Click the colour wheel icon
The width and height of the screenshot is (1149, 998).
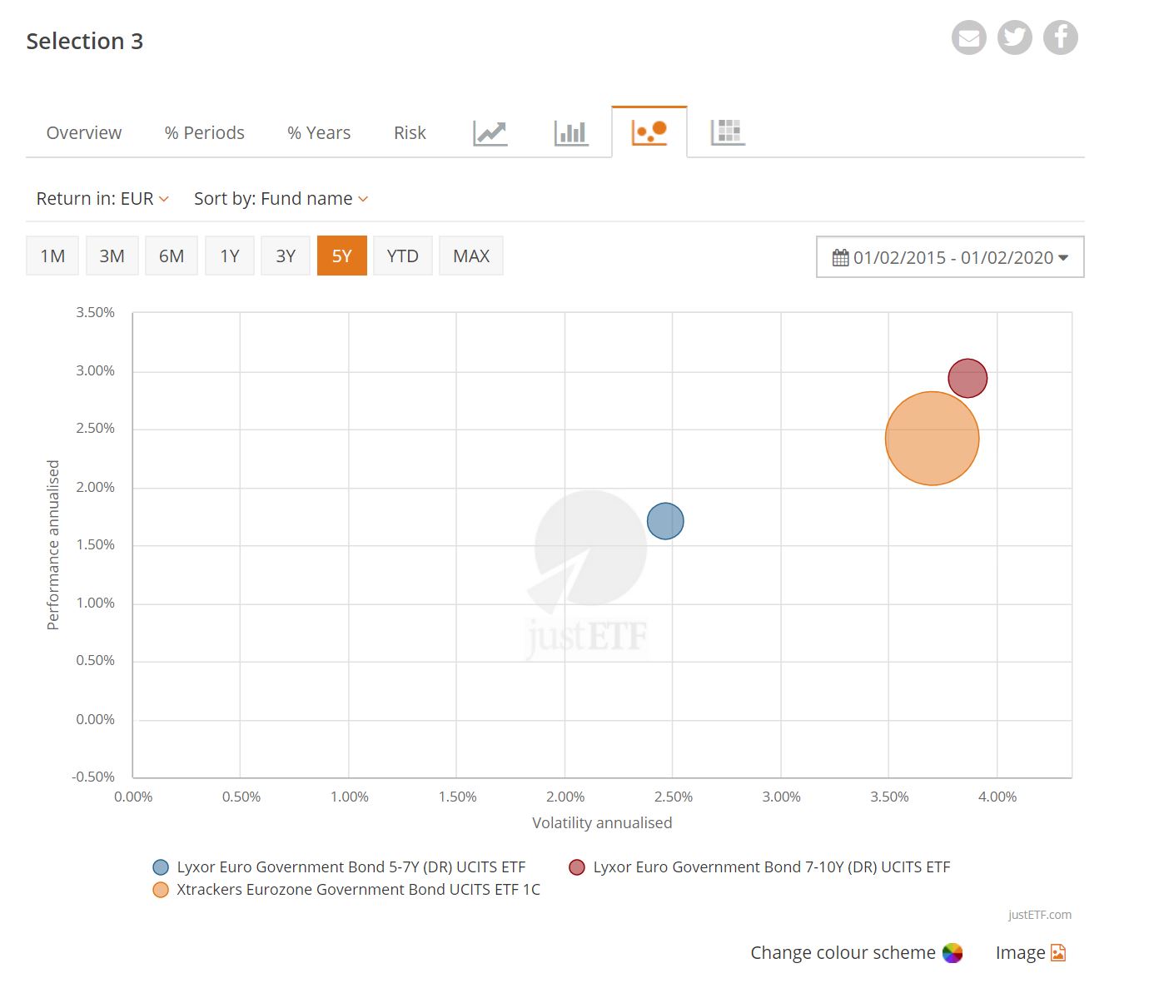tap(953, 953)
